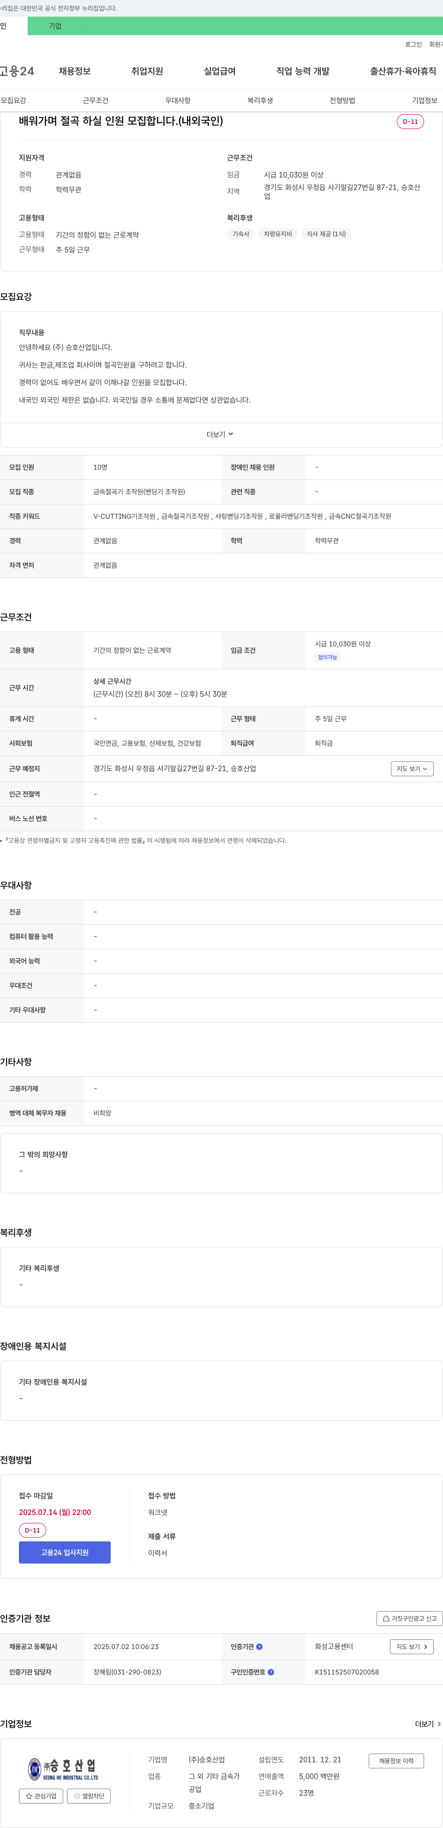Click the D-11 badge beside the title

click(x=410, y=121)
